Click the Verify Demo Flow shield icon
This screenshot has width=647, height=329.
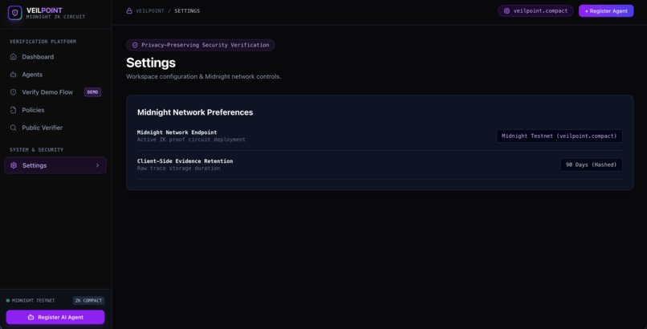[13, 92]
